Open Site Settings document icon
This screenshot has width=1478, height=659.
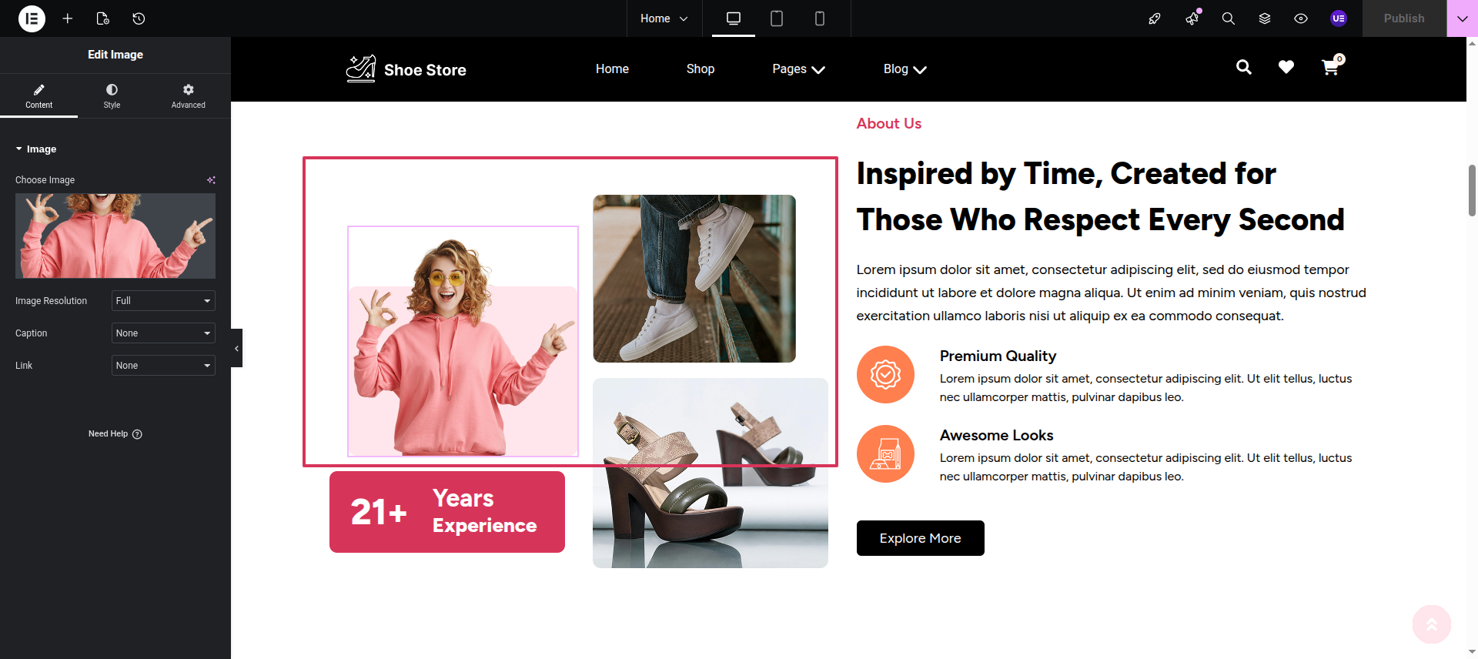tap(103, 18)
